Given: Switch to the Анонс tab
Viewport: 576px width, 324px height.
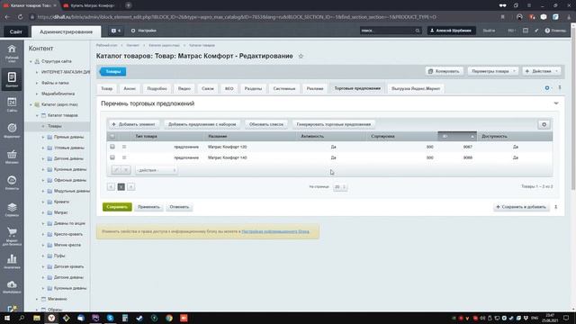Looking at the screenshot, I should 130,88.
